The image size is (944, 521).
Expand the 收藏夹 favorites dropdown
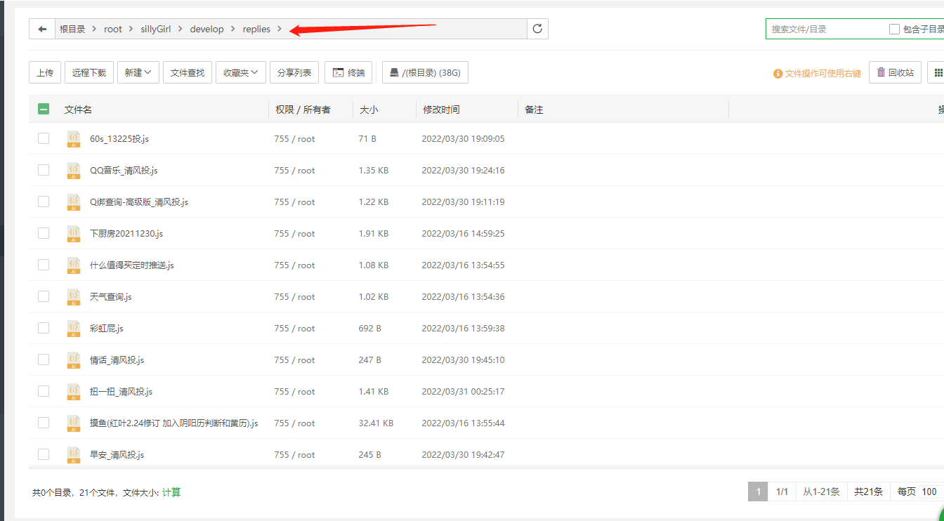point(240,72)
